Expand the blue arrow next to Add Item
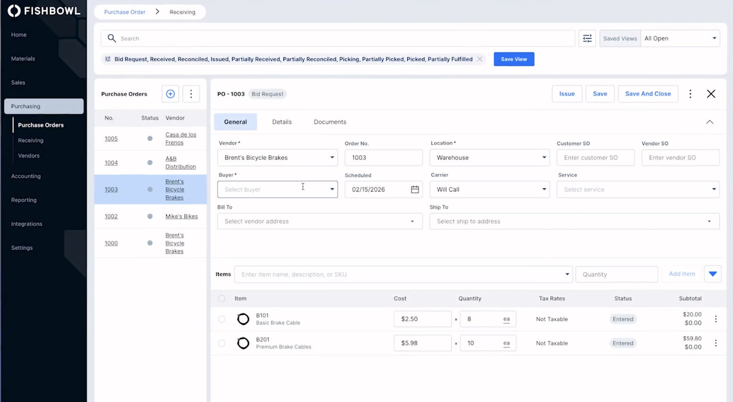This screenshot has width=733, height=402. tap(712, 274)
